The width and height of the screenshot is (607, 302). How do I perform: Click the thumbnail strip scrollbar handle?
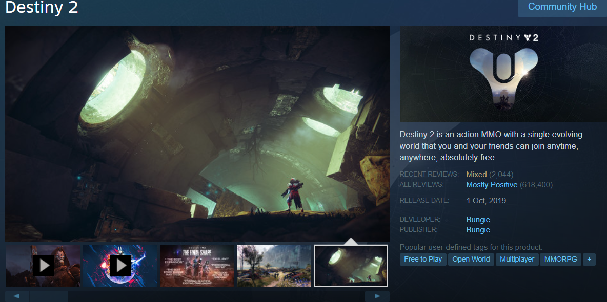tap(49, 296)
